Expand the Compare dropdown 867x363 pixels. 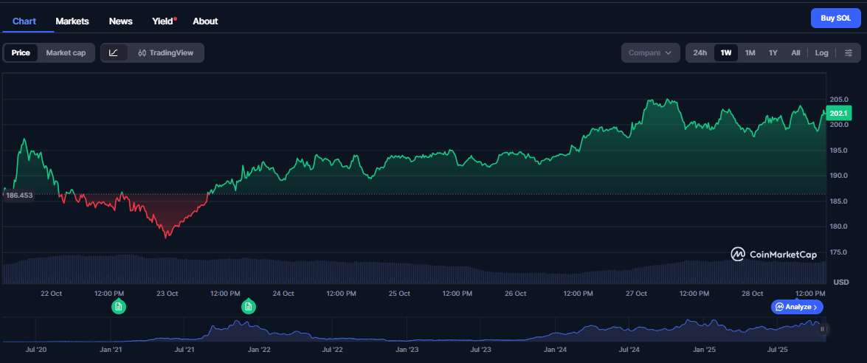pyautogui.click(x=650, y=52)
